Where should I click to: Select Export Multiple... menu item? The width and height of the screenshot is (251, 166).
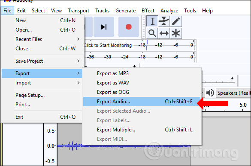coord(142,130)
